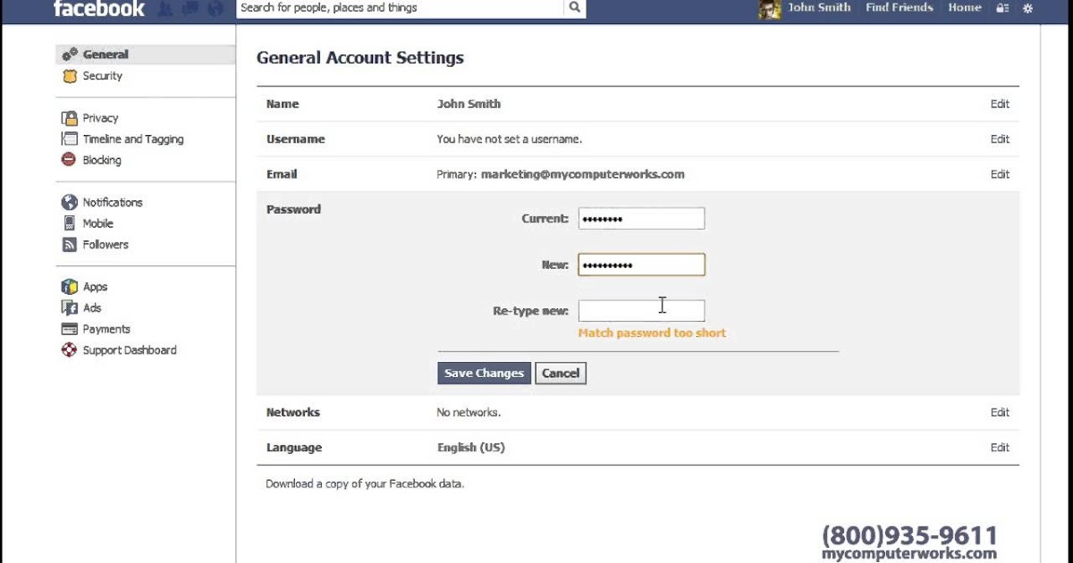Image resolution: width=1073 pixels, height=563 pixels.
Task: Select the Blocking icon in sidebar
Action: coord(67,159)
